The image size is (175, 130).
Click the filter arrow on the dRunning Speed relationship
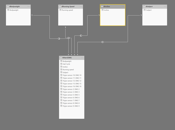[x=68, y=38]
